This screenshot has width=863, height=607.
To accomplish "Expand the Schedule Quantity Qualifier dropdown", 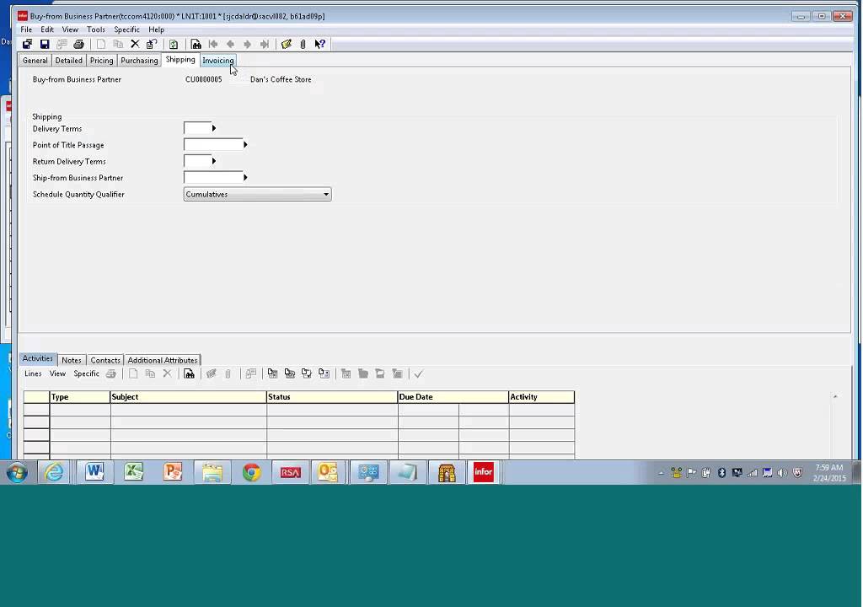I will click(x=326, y=195).
